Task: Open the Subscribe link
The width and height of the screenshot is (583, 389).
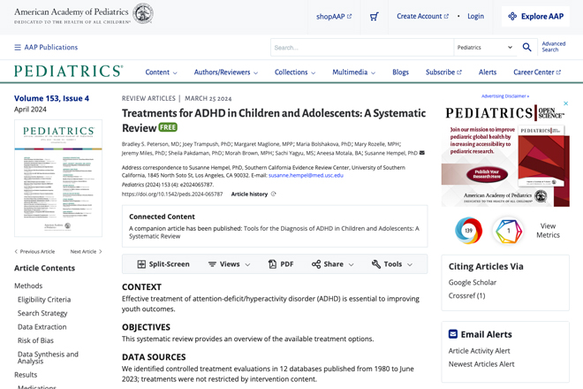Action: (443, 72)
